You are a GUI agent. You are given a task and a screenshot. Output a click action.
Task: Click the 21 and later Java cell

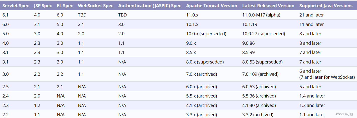(x=312, y=15)
